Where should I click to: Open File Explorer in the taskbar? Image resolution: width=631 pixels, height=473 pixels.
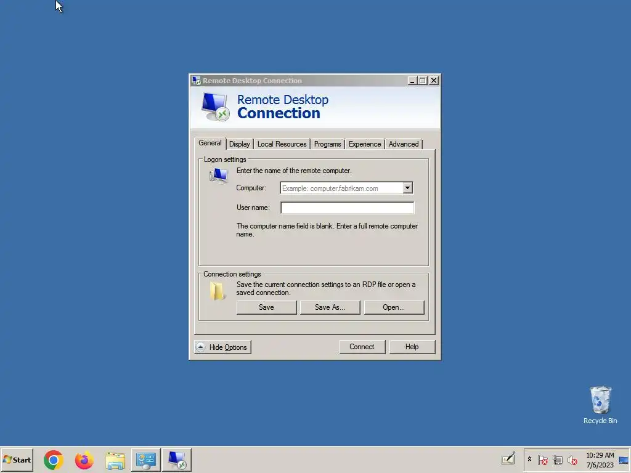115,461
